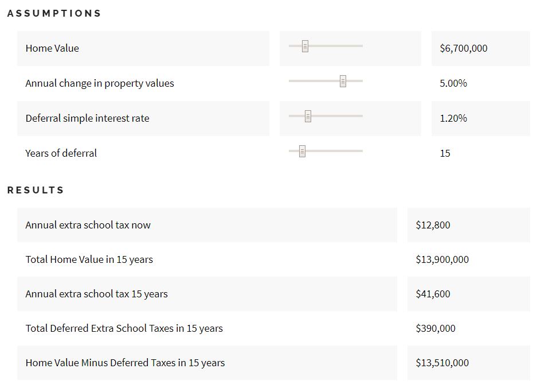Click the Years of deferral slider handle
The height and width of the screenshot is (388, 541).
301,150
